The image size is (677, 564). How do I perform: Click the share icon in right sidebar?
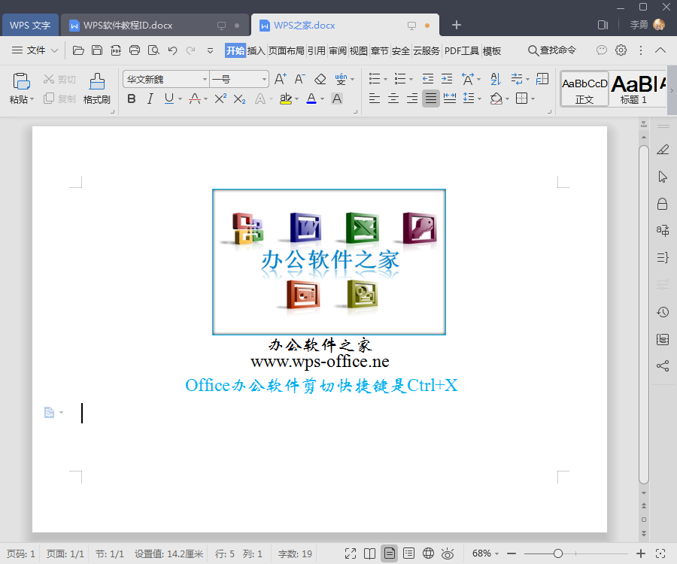click(x=663, y=366)
